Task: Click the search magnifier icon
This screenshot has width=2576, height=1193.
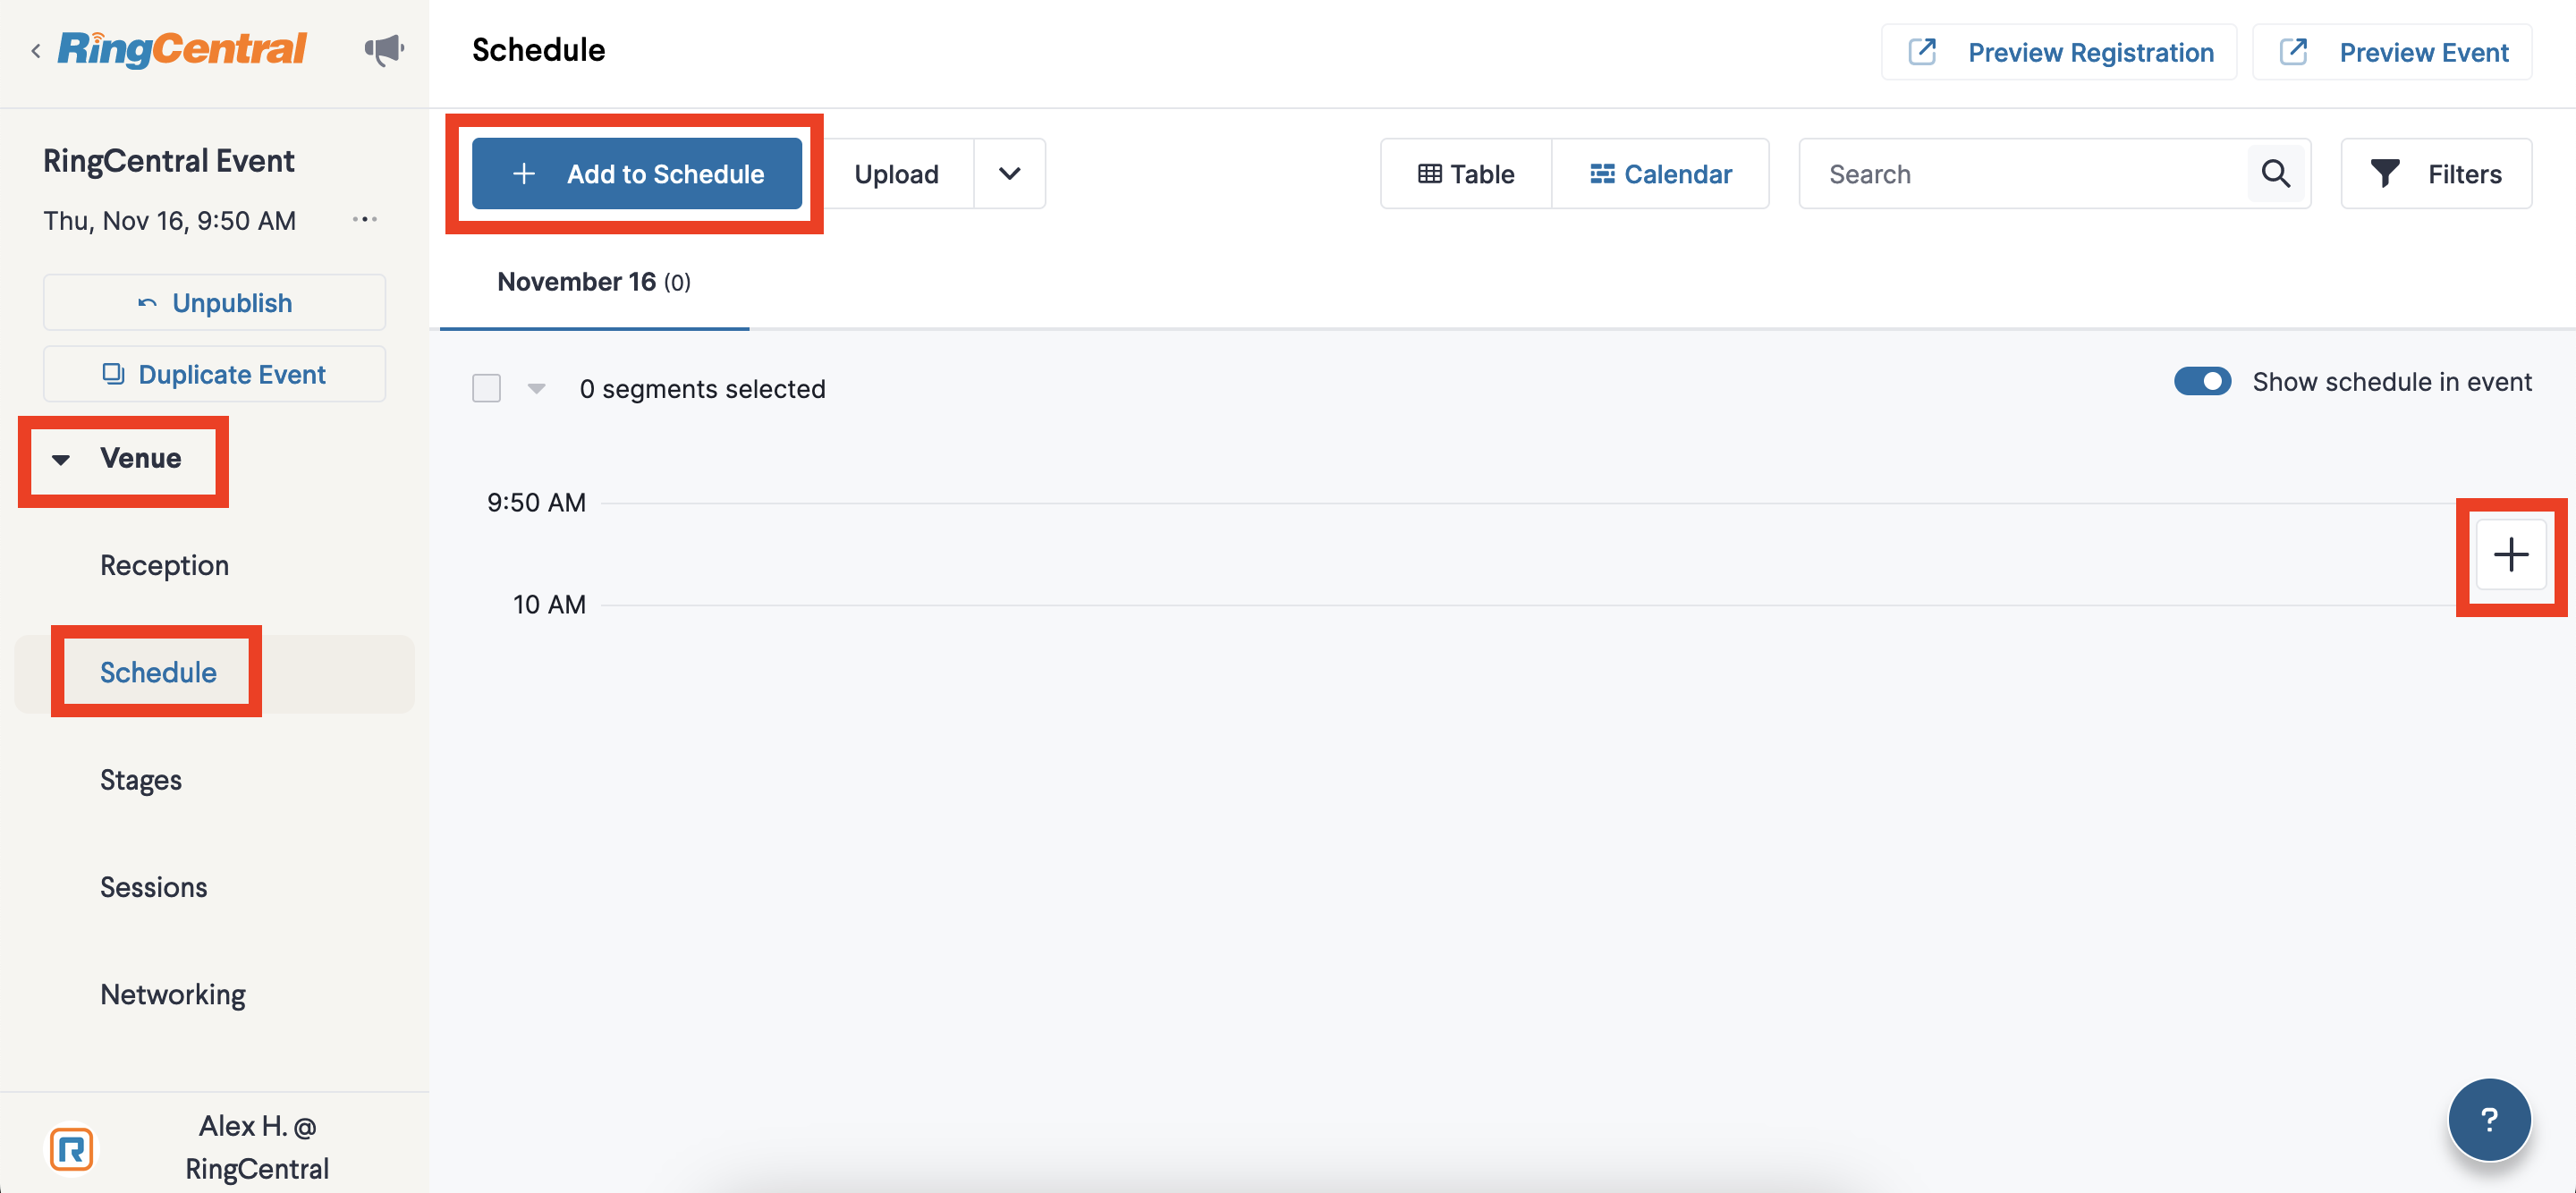Action: pos(2276,174)
